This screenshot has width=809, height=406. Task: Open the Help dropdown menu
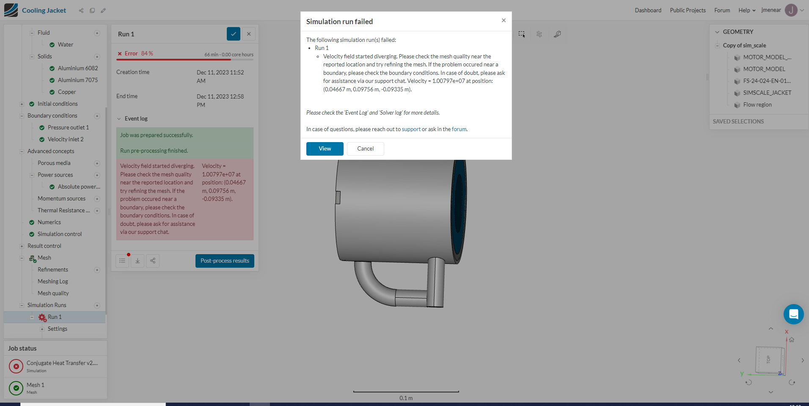[746, 10]
